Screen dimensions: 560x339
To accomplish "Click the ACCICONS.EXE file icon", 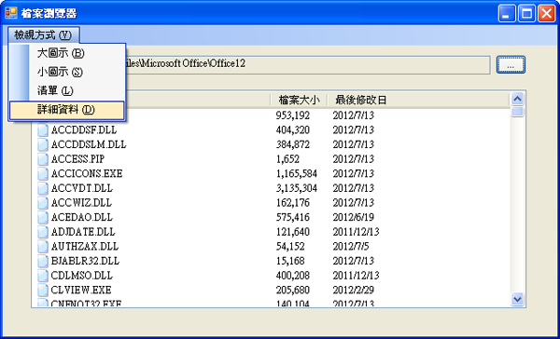I will tap(43, 173).
